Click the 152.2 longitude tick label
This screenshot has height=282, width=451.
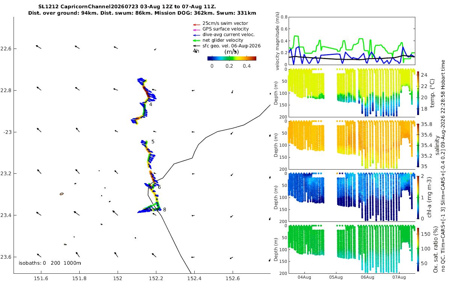coord(156,279)
